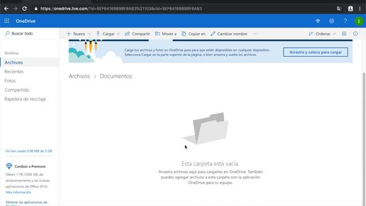This screenshot has width=366, height=206.
Task: Click the 'Esta carpeta está vacía.' message
Action: pyautogui.click(x=210, y=164)
